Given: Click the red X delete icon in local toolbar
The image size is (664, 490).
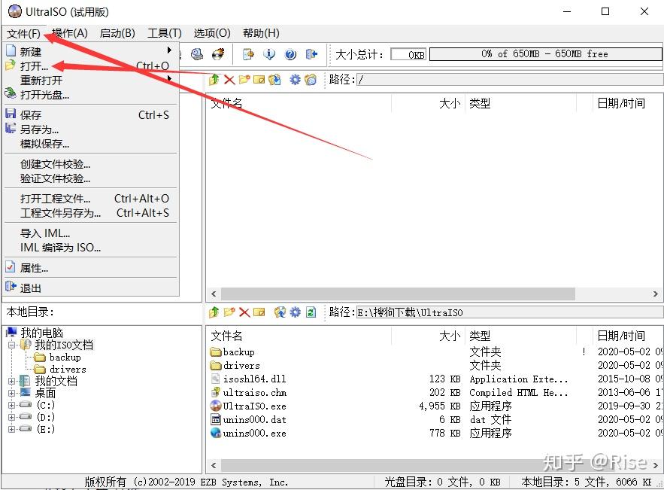Looking at the screenshot, I should pyautogui.click(x=244, y=312).
